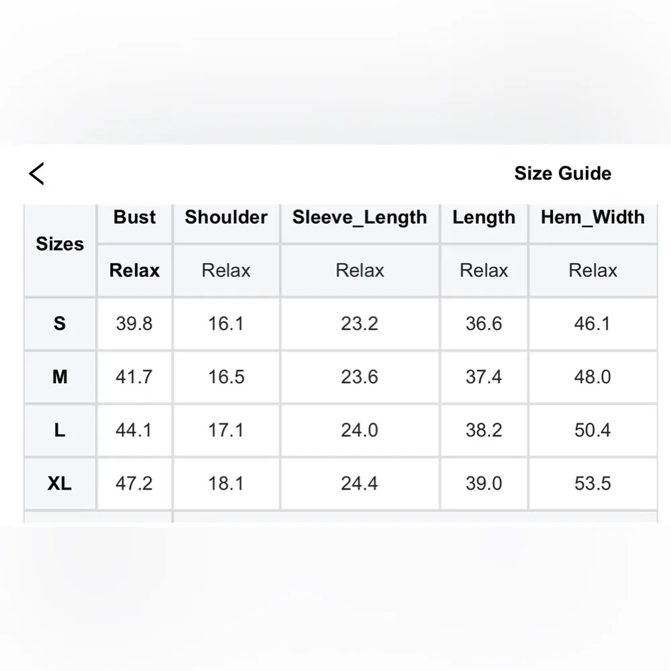Select the M size row label
Viewport: 671px width, 671px height.
60,377
